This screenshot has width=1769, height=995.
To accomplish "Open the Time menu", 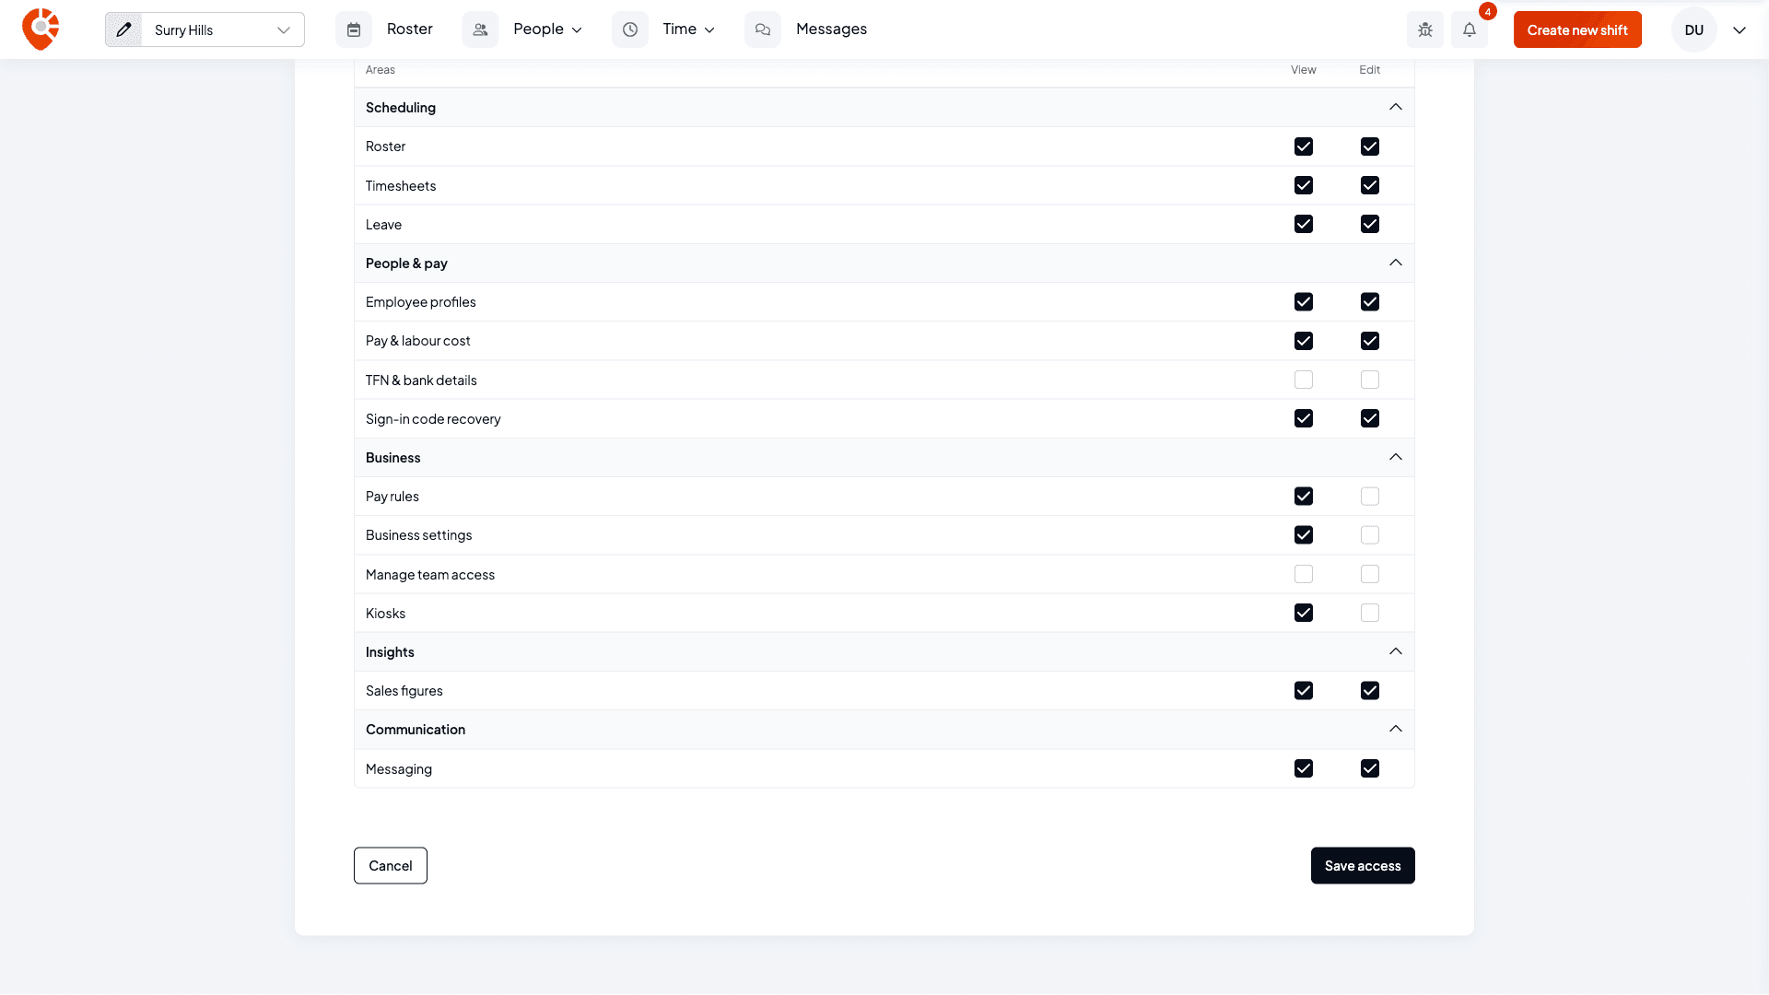I will [x=689, y=29].
